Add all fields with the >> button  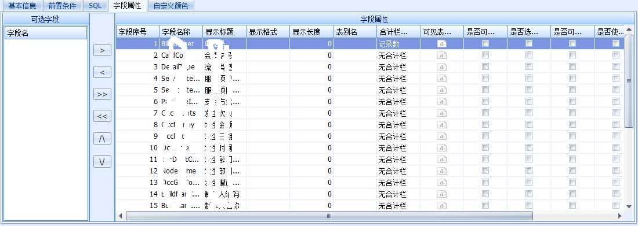102,94
